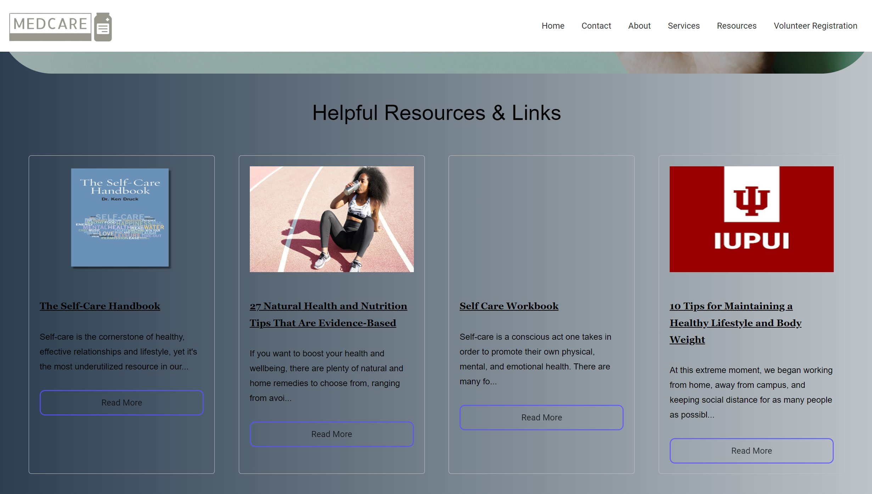Select Services in the navigation bar

click(683, 26)
